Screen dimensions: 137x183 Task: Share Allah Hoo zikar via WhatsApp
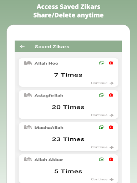tap(102, 63)
